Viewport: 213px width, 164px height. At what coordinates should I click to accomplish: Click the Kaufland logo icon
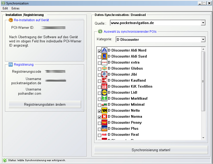104,80
